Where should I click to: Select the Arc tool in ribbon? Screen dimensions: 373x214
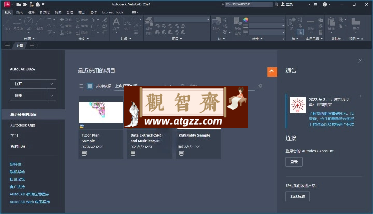(40, 22)
